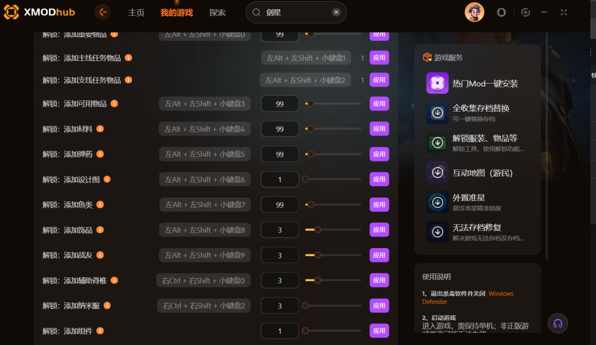Clear the search box with X
Screen dimensions: 596x345
336,12
